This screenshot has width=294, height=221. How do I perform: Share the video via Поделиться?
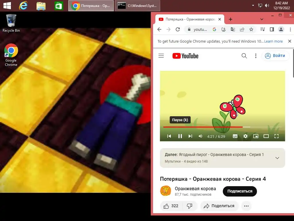[219, 206]
